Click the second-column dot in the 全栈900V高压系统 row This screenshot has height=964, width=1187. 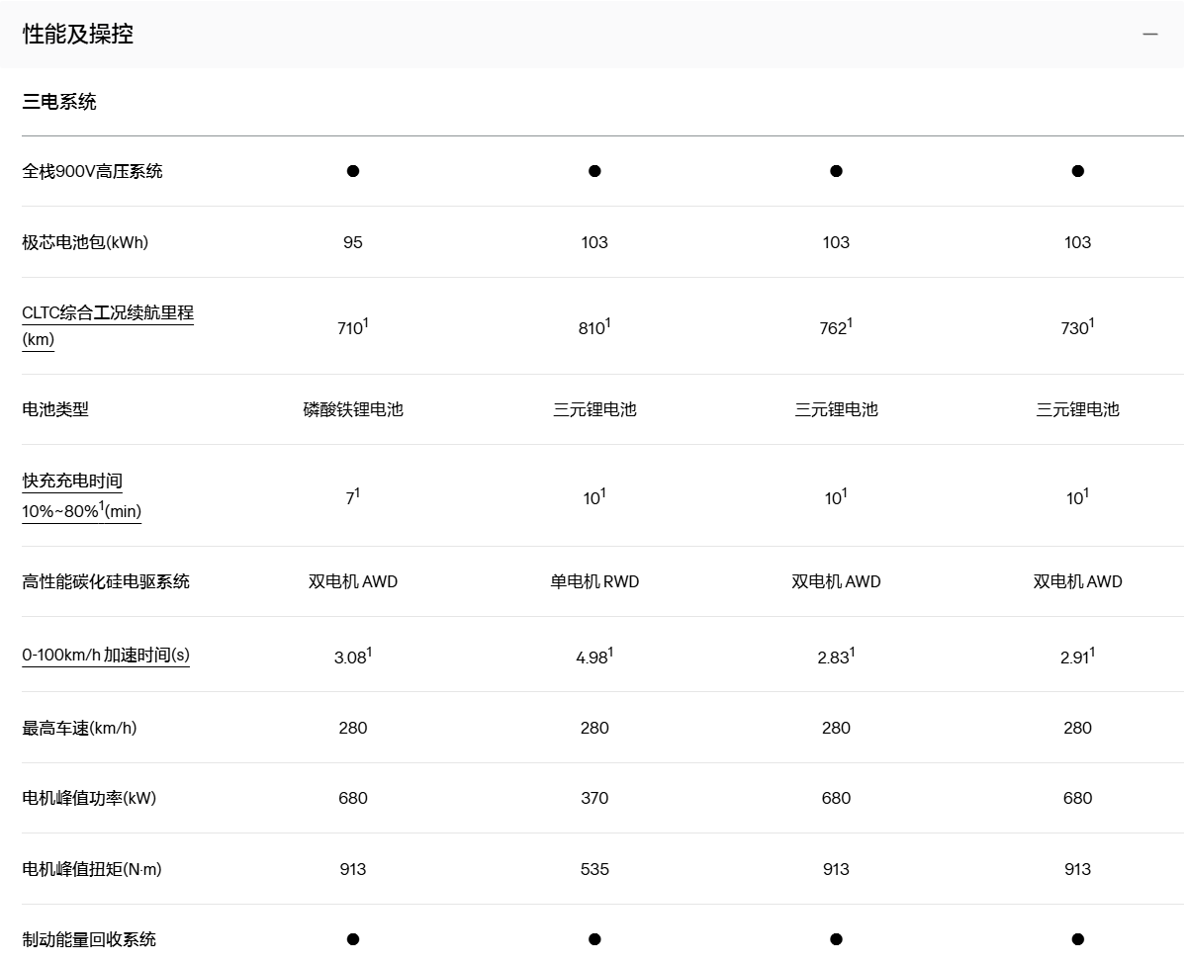[x=594, y=171]
